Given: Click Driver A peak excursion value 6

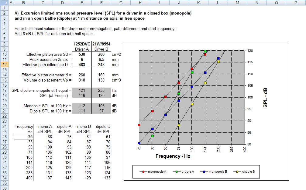Looking at the screenshot, I should click(82, 60).
